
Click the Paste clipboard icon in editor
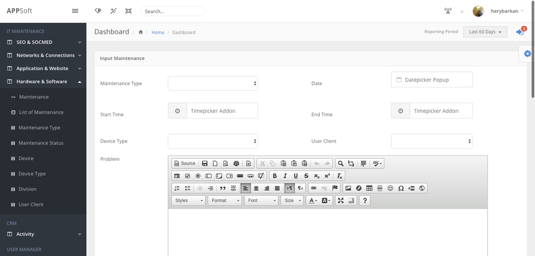point(283,163)
